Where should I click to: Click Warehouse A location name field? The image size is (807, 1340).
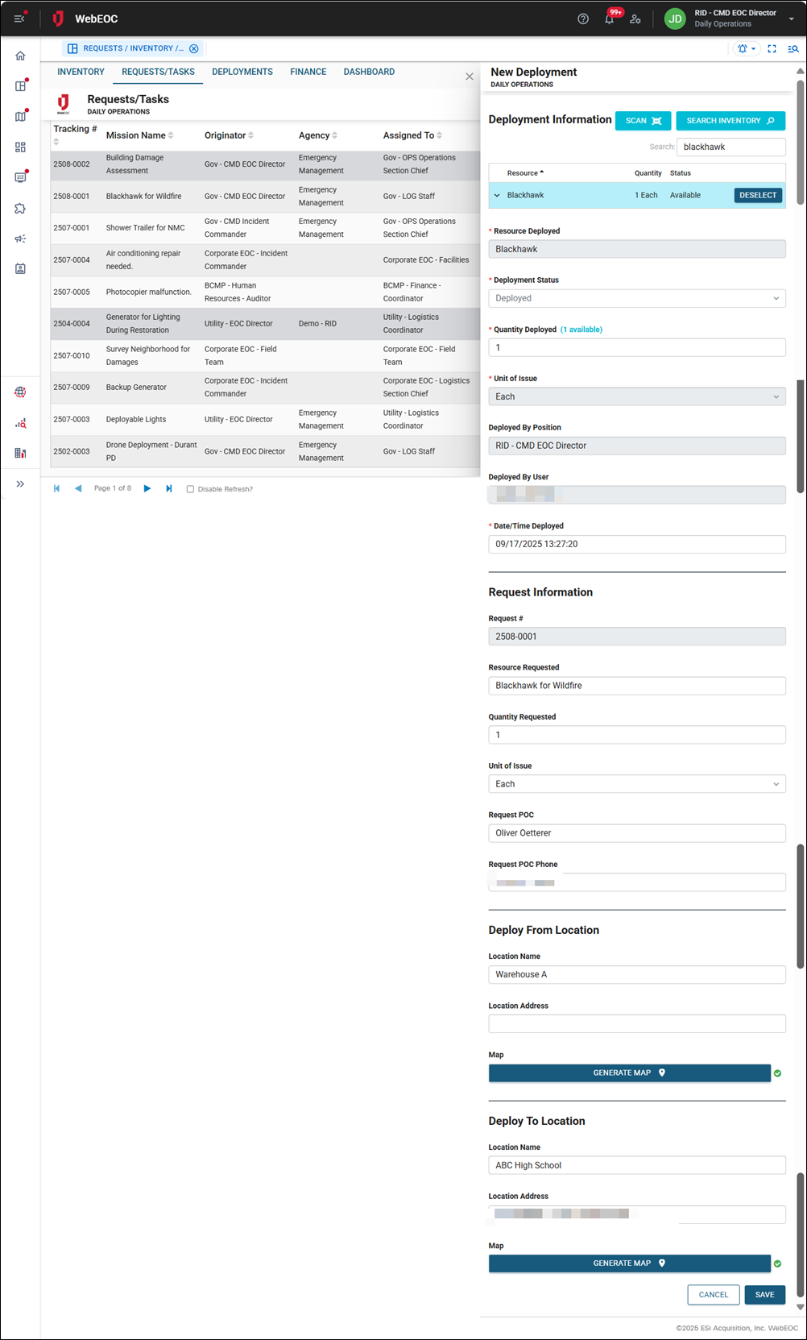637,974
